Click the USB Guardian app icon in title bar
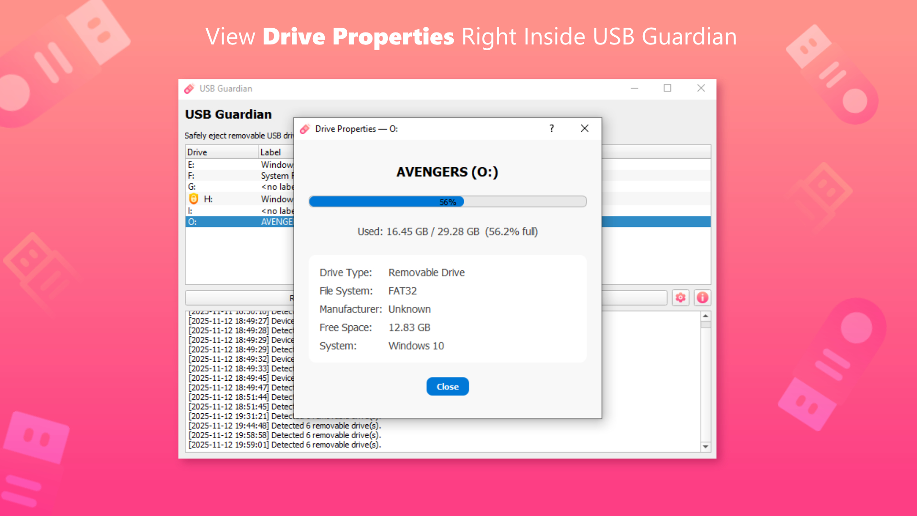This screenshot has width=917, height=516. coord(189,88)
